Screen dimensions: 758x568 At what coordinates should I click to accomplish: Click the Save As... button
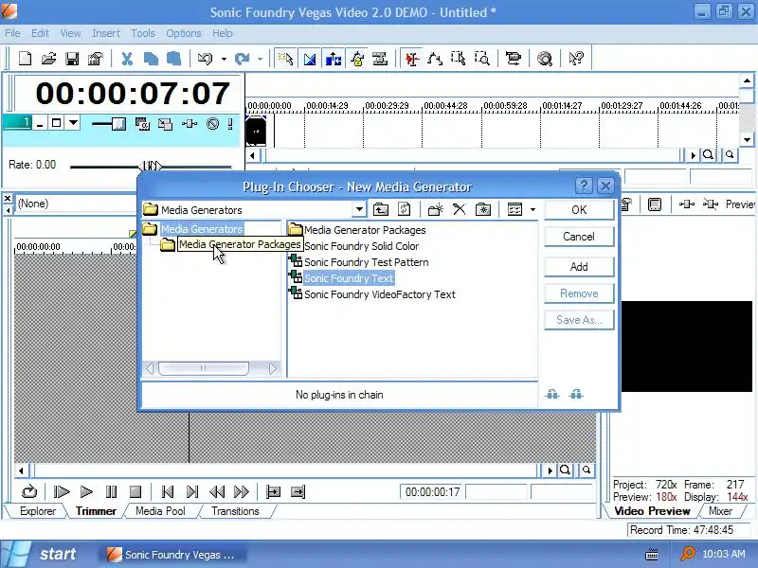pos(579,320)
